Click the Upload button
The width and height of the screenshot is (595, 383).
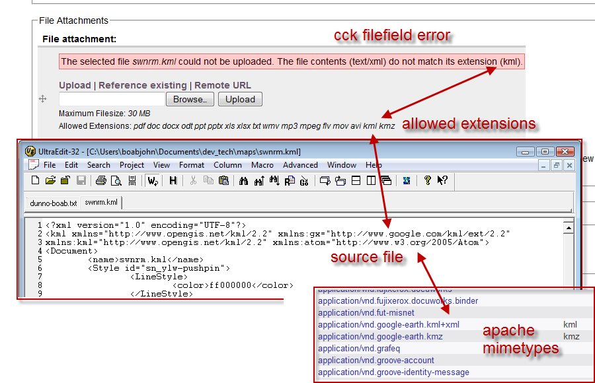(239, 99)
